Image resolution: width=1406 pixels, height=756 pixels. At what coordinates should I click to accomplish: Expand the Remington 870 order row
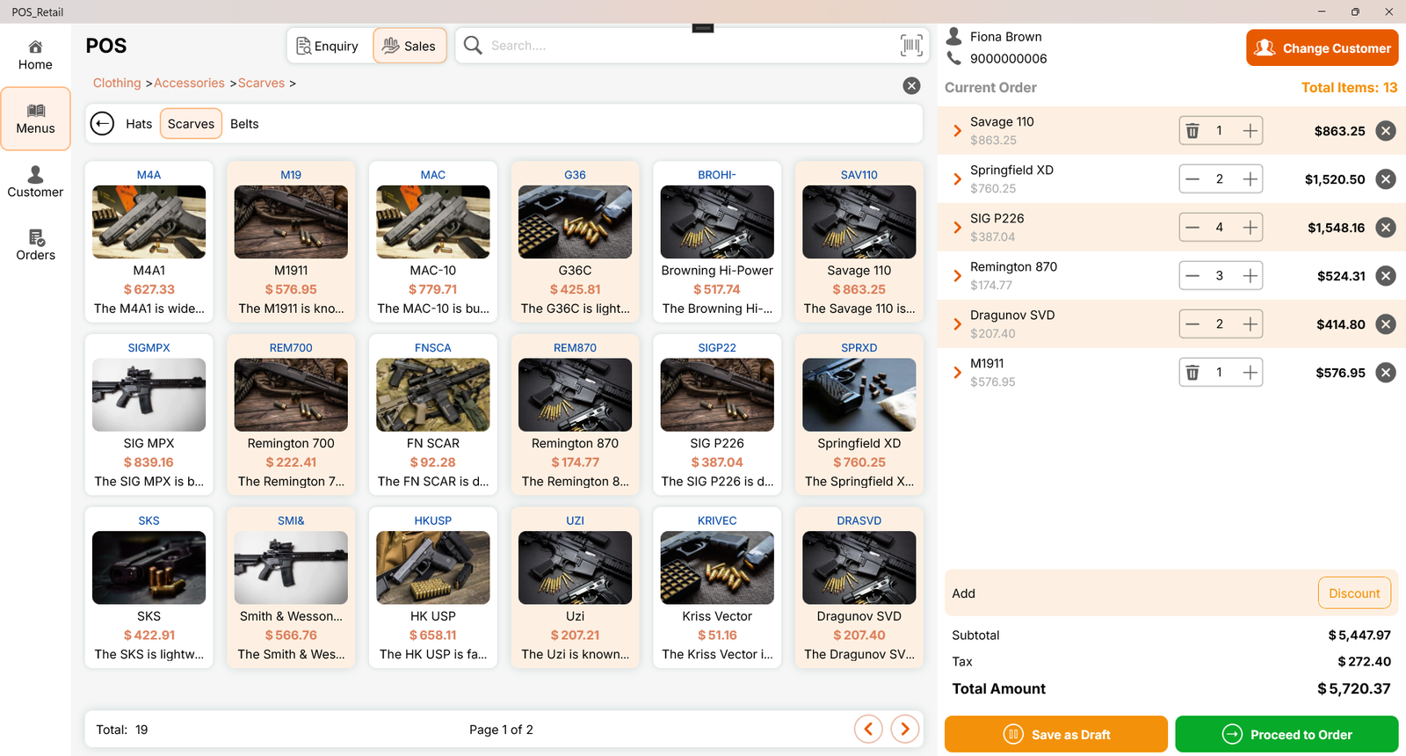point(957,276)
